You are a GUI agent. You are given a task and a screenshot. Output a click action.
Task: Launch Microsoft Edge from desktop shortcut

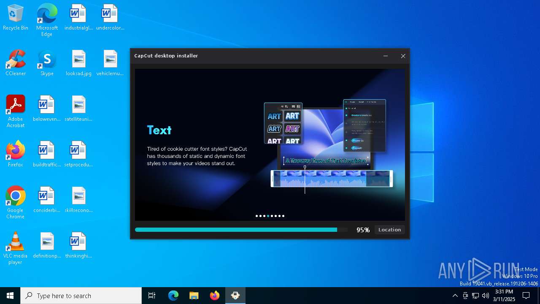coord(47,20)
